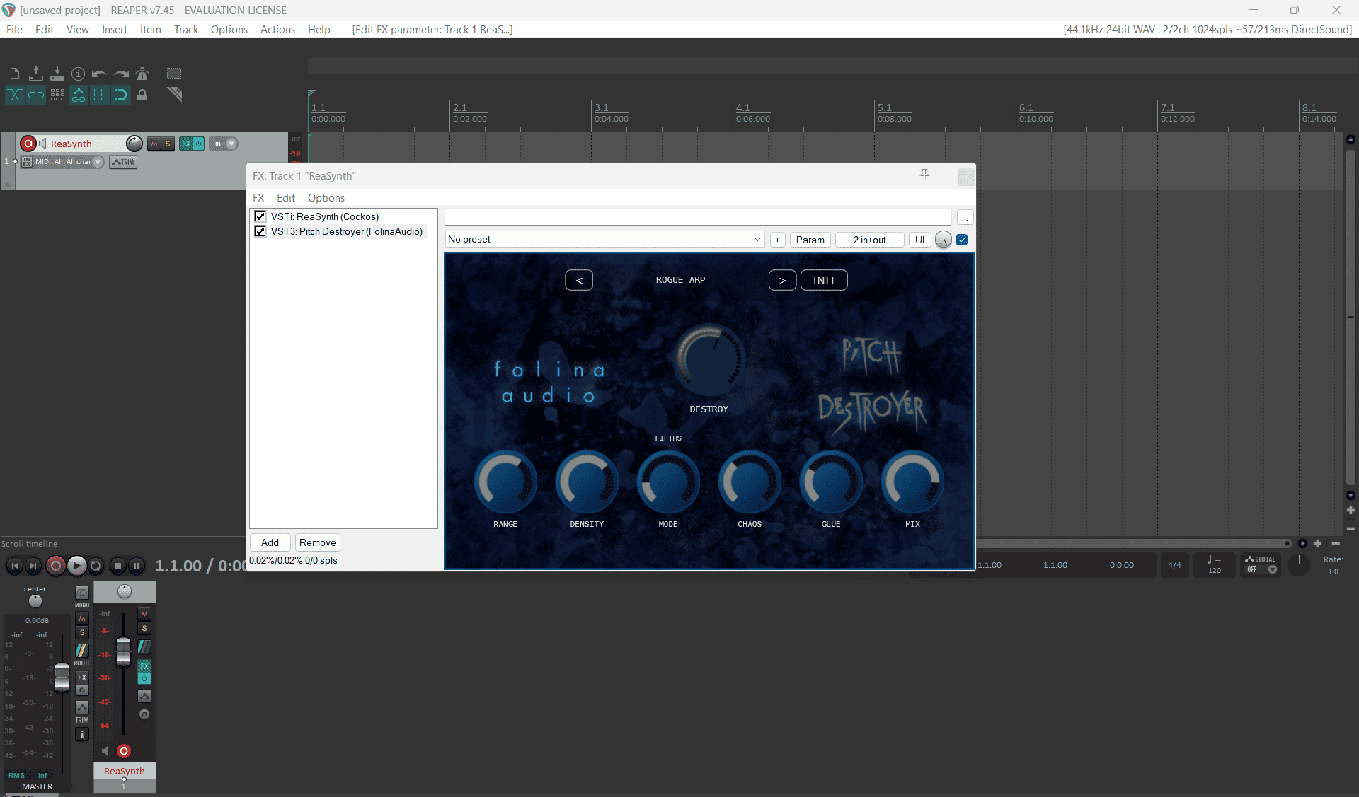Mute the ReaSynth track in track panel

tap(154, 144)
